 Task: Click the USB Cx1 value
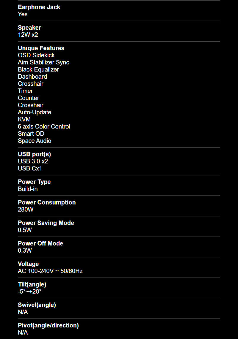pyautogui.click(x=30, y=168)
